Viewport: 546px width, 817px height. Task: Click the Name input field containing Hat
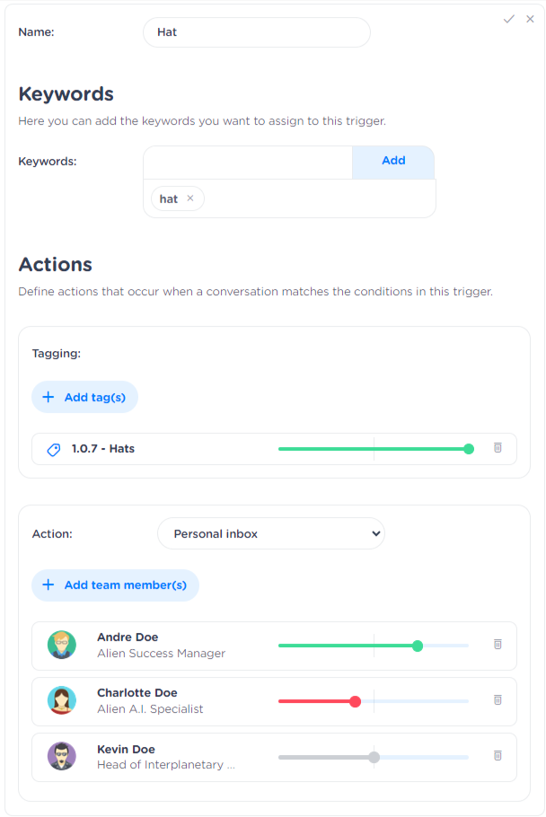point(256,32)
